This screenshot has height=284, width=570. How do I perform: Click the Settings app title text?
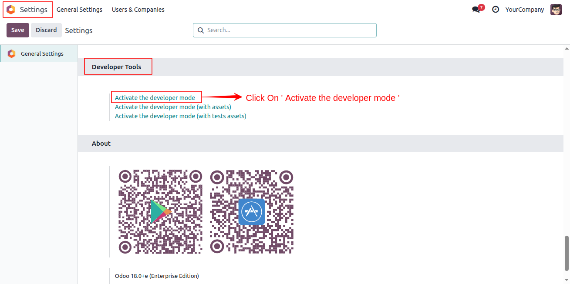tap(34, 10)
